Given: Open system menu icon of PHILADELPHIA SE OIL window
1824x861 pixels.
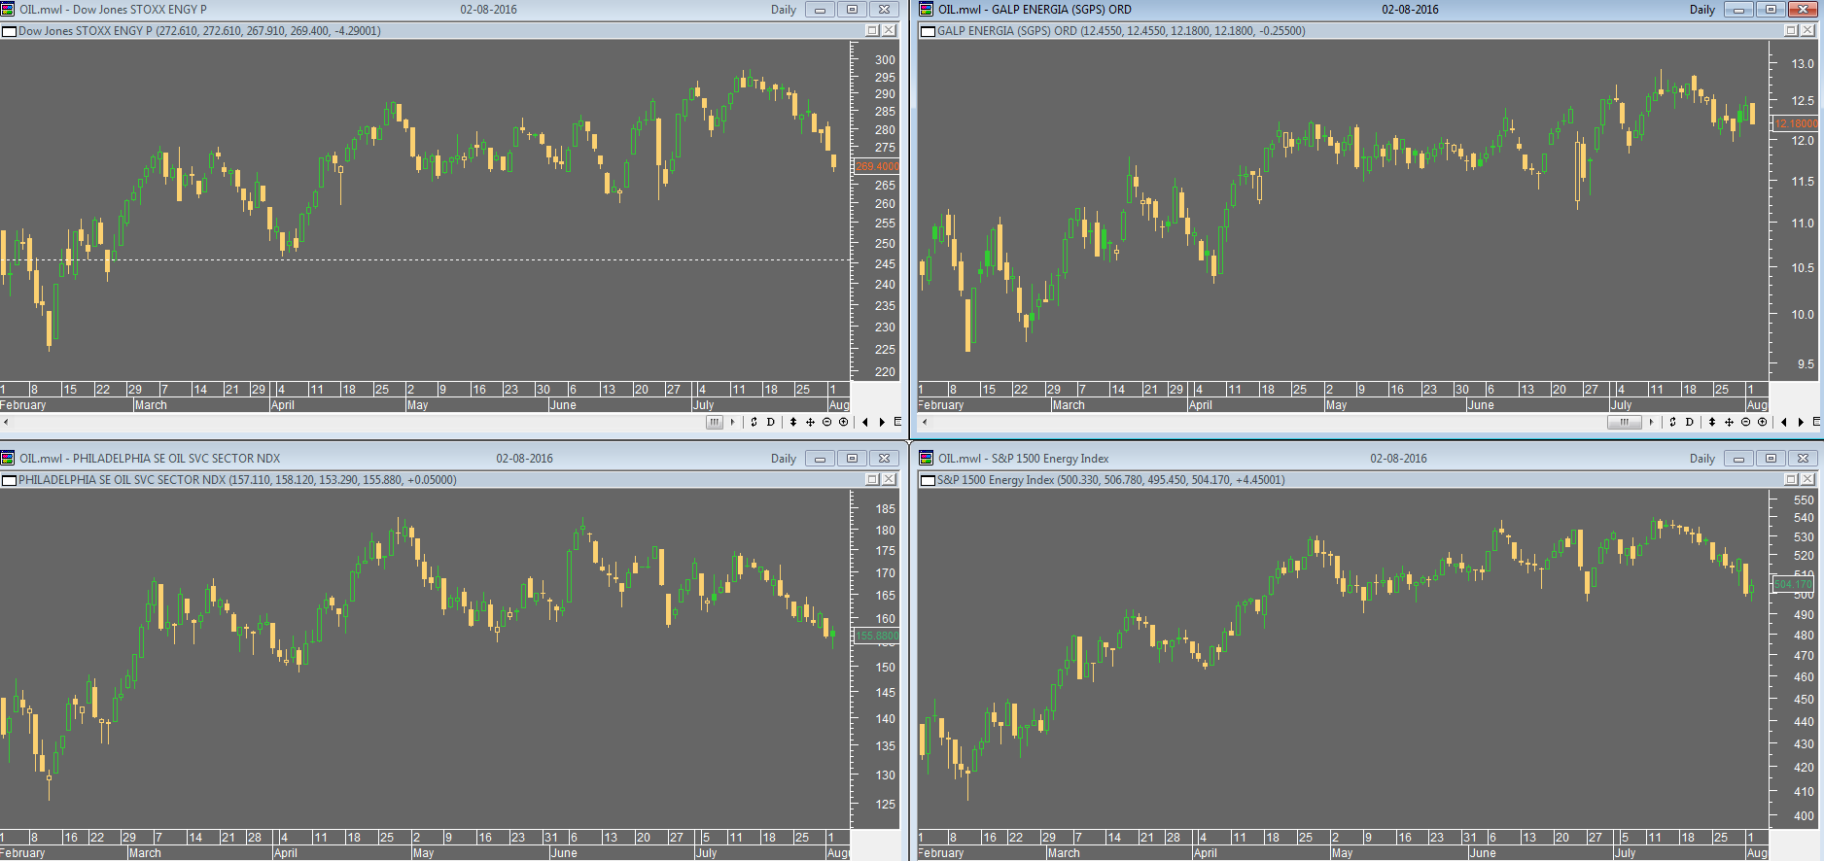Looking at the screenshot, I should [x=8, y=459].
